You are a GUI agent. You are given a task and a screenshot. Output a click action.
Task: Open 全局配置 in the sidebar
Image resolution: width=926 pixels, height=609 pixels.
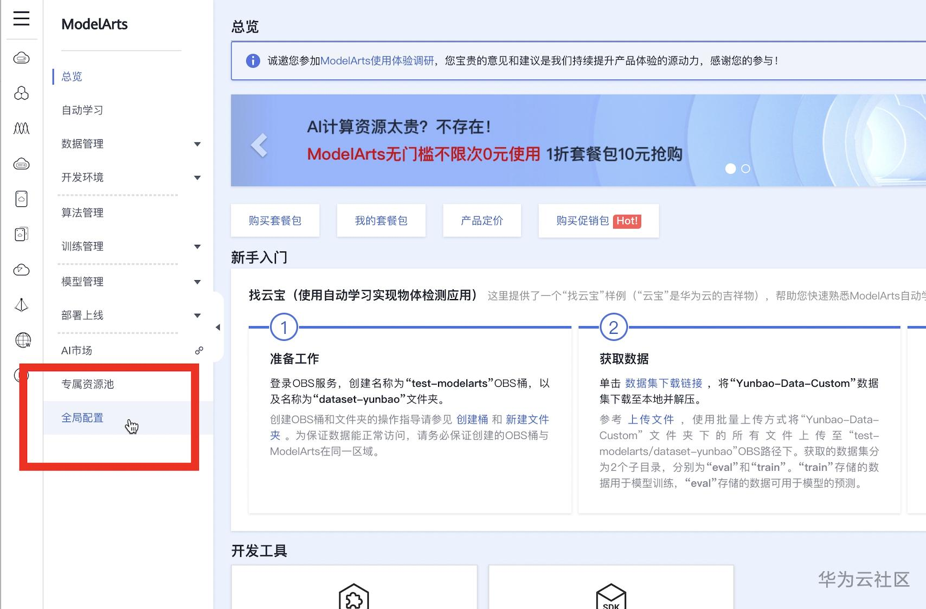pyautogui.click(x=82, y=418)
